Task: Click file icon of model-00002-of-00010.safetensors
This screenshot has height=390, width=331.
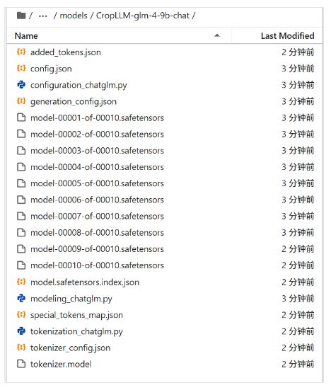Action: tap(21, 134)
